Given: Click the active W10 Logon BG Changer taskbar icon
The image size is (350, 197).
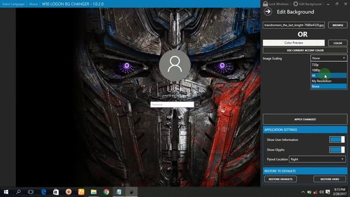Looking at the screenshot, I should point(131,192).
